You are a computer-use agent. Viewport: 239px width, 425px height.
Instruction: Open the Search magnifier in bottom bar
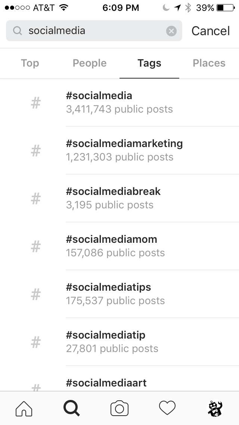pyautogui.click(x=72, y=408)
